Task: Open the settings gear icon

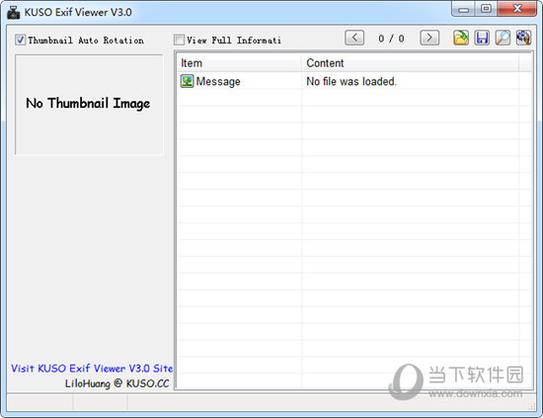Action: tap(523, 38)
